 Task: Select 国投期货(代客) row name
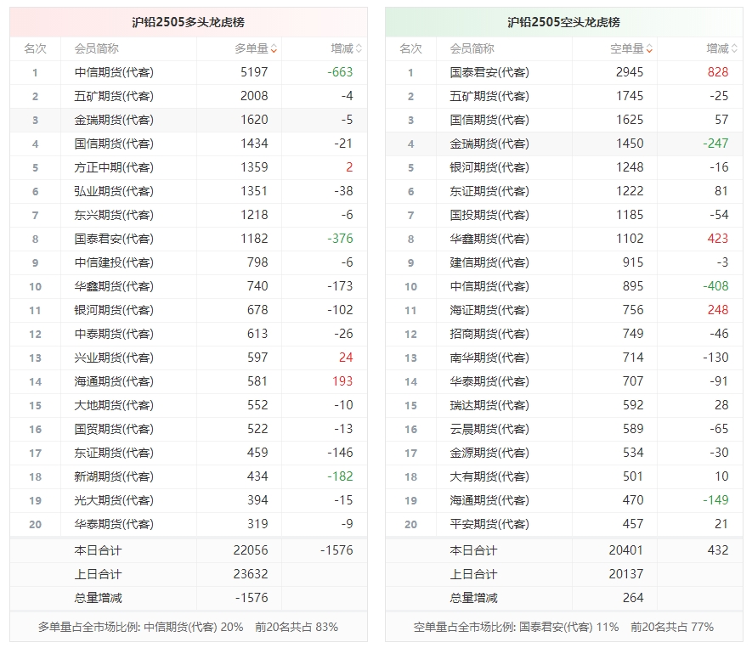point(489,215)
